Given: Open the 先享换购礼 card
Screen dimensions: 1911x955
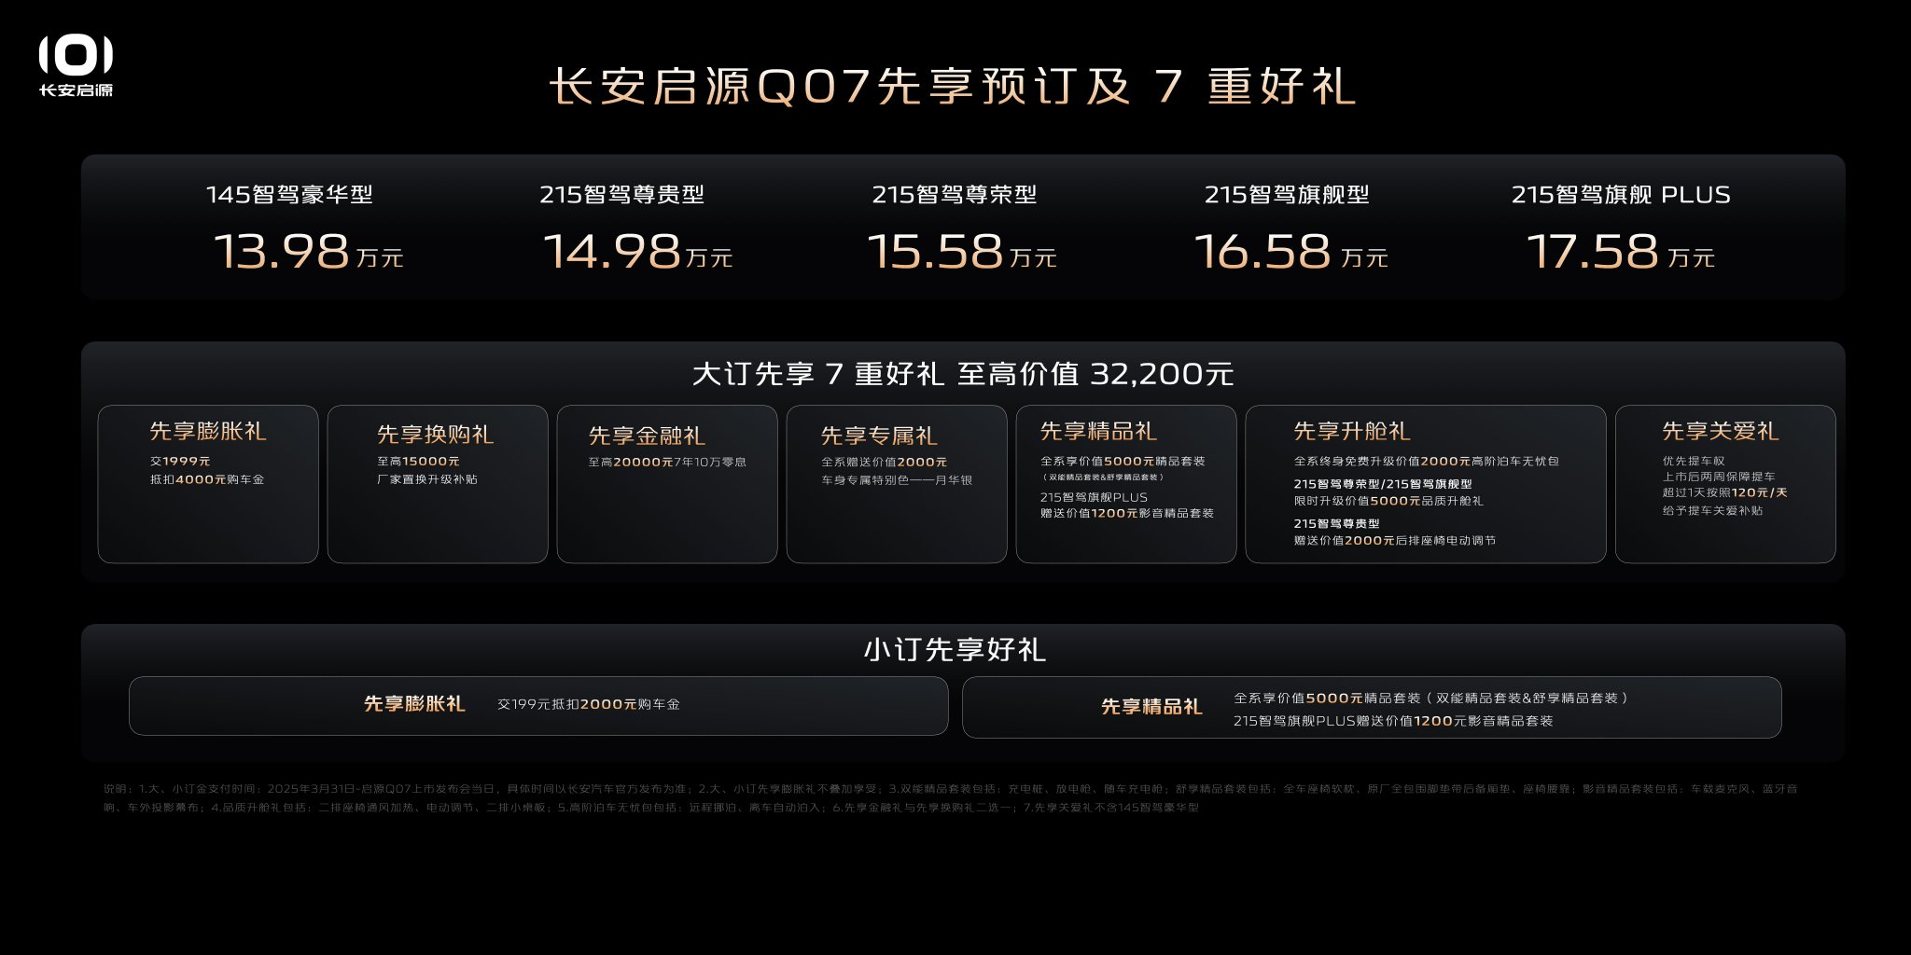Looking at the screenshot, I should tap(438, 484).
